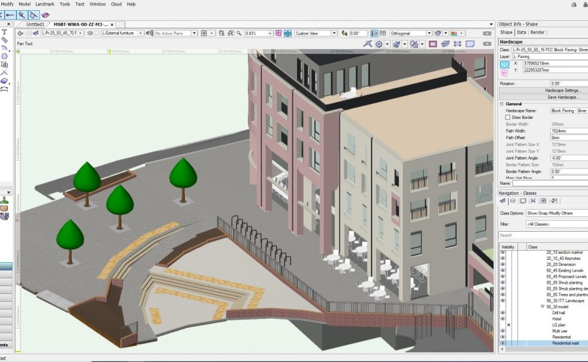Open the Landmark menu
This screenshot has height=362, width=588.
[44, 4]
